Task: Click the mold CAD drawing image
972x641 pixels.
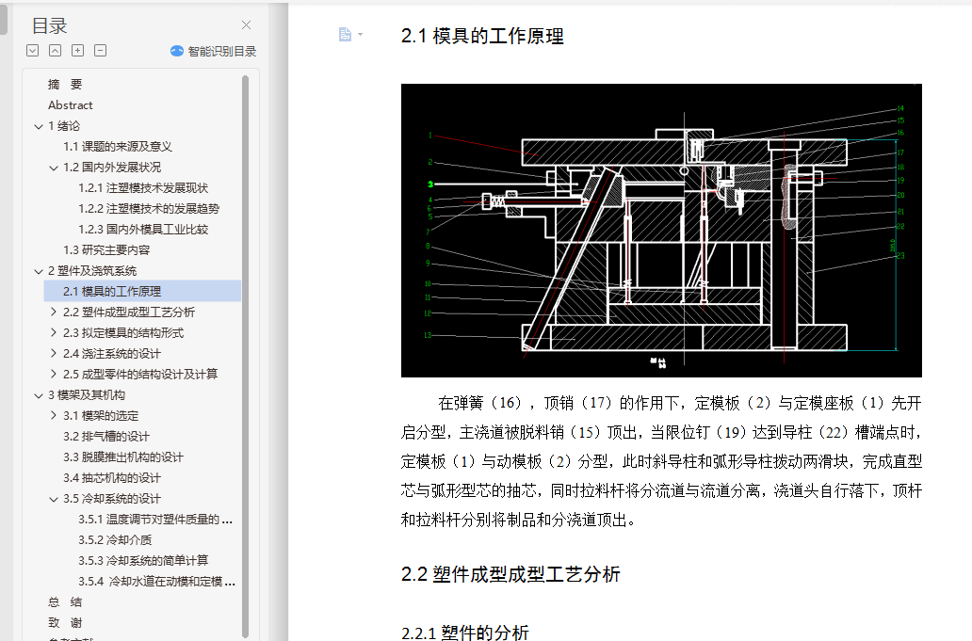Action: tap(661, 231)
